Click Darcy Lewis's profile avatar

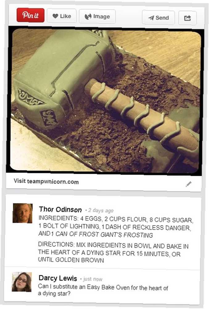22,282
